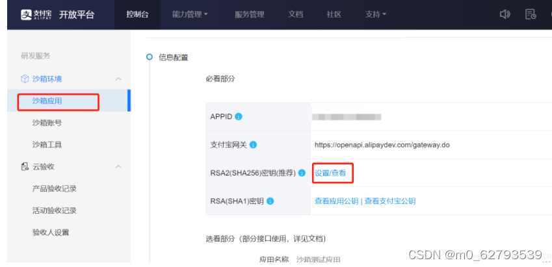Click the 云验收 sidebar icon
This screenshot has height=267, width=552.
(25, 167)
